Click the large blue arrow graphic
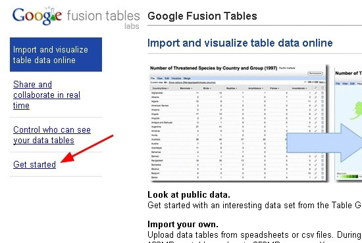Viewport: 362px width, 243px height. click(324, 143)
